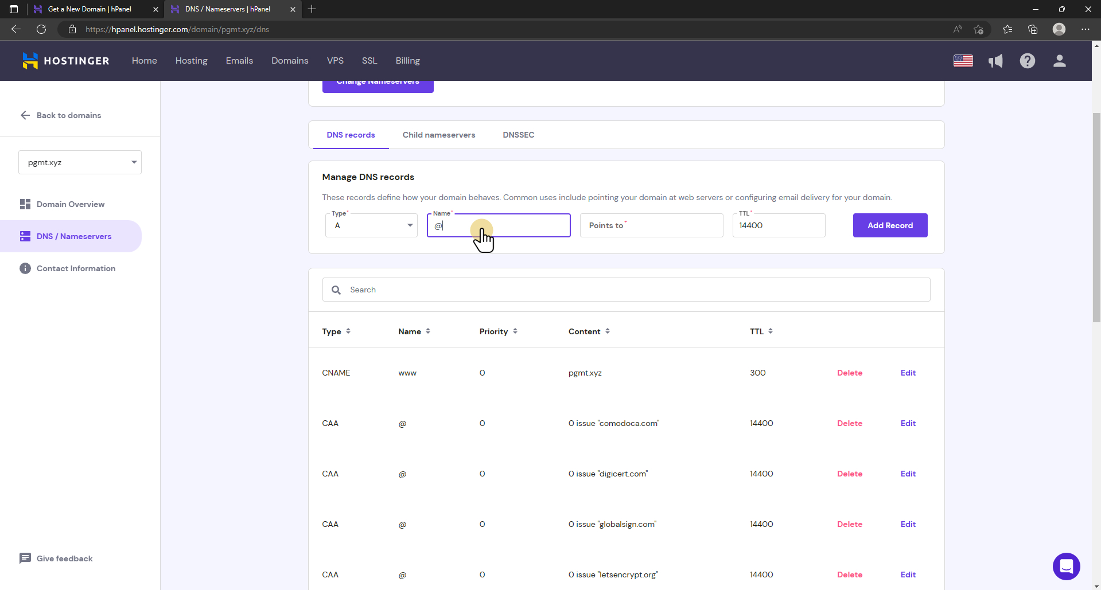Open the language flag selector
The image size is (1101, 590).
963,61
